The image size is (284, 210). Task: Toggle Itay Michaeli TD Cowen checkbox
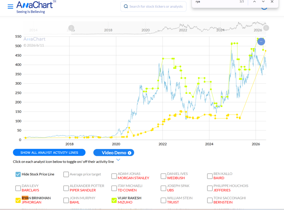tap(114, 188)
